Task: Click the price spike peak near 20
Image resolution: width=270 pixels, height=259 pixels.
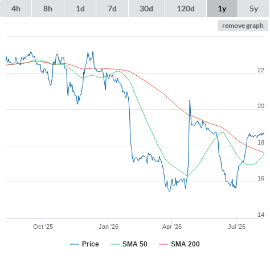Action: tap(190, 100)
